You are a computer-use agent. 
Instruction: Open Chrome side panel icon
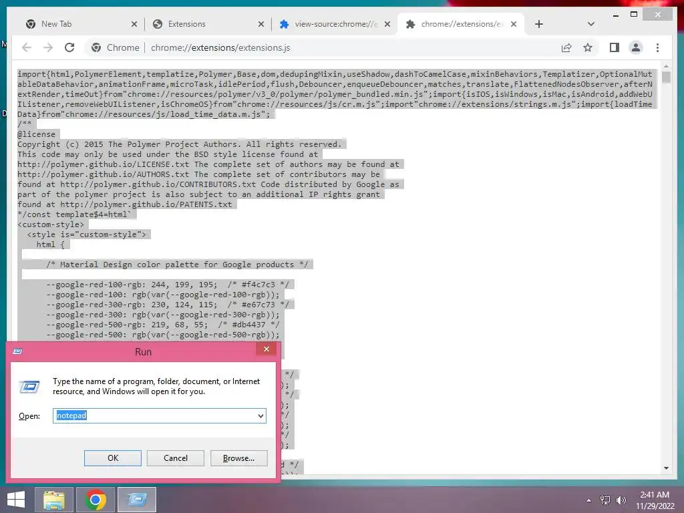pos(615,47)
